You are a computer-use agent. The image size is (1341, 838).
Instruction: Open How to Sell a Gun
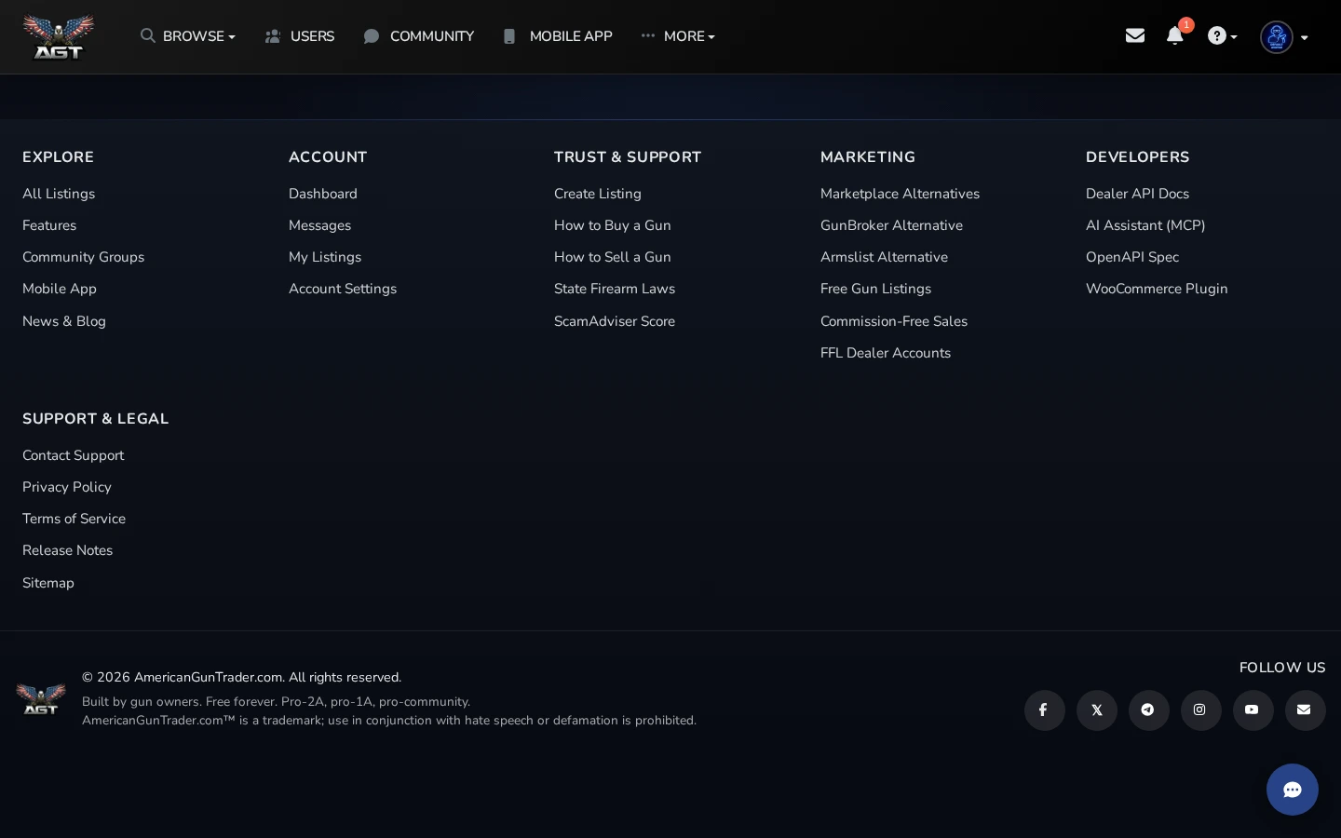point(613,257)
